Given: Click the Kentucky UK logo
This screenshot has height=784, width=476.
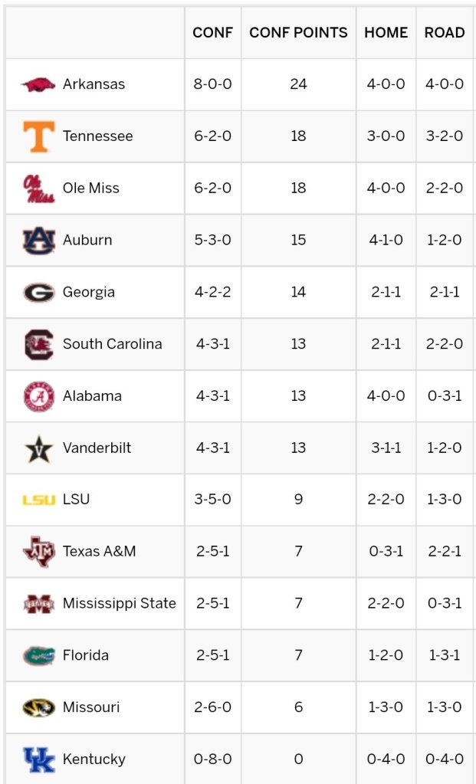Looking at the screenshot, I should tap(38, 759).
